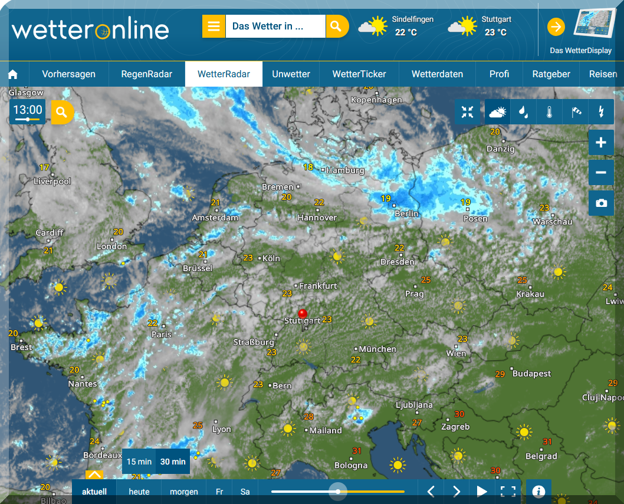Go to the home page icon

pos(13,74)
